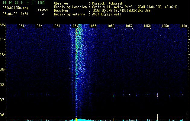Click the 1056 time axis label
The height and width of the screenshot is (121, 190).
[x=111, y=26]
